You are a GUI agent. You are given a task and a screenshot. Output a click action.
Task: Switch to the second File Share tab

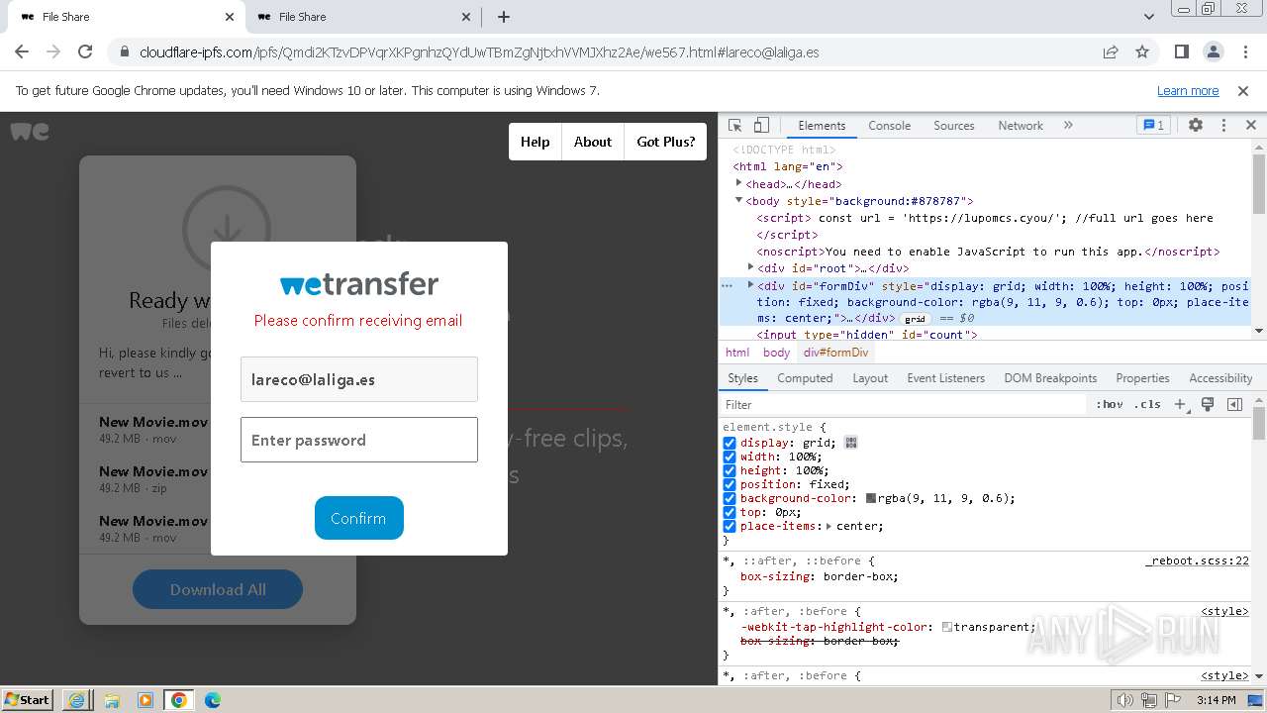[362, 17]
